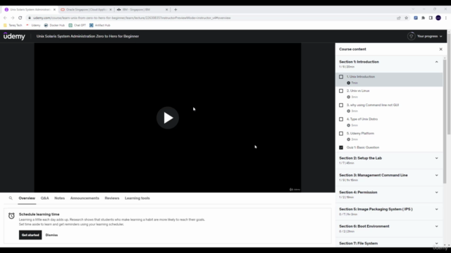The height and width of the screenshot is (253, 451).
Task: Open lecture 4 Type of Unix Distro
Action: (x=389, y=122)
